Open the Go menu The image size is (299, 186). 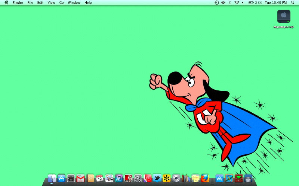(61, 3)
